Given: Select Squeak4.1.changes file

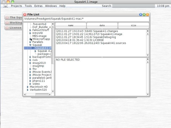Looking at the screenshot, I should [87, 31].
